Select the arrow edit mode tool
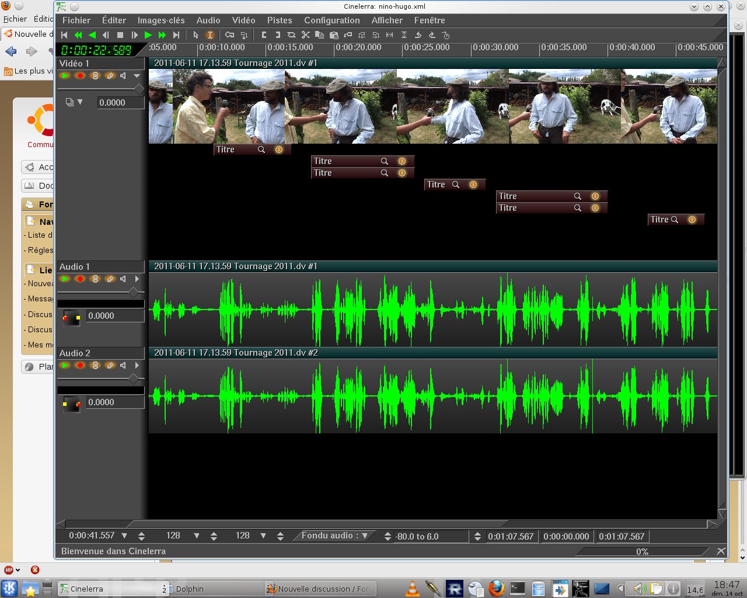The image size is (747, 598). point(196,35)
